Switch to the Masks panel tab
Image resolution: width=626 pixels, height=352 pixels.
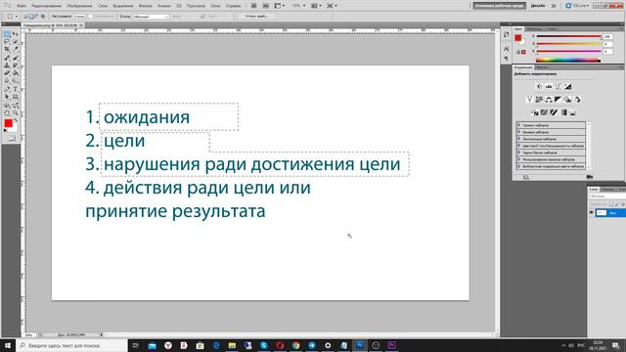click(x=542, y=67)
